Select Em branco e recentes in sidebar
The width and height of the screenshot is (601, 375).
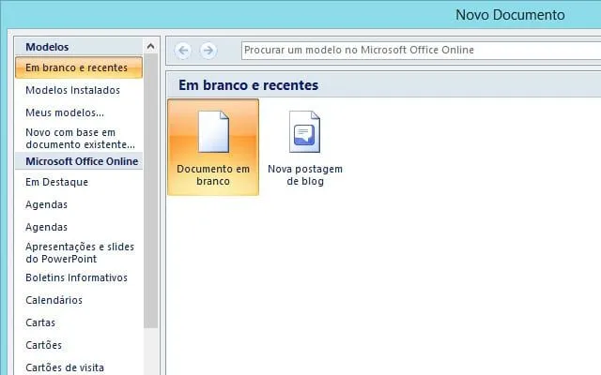pyautogui.click(x=77, y=67)
